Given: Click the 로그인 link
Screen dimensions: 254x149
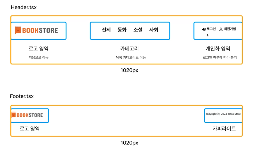Looking at the screenshot, I should pyautogui.click(x=211, y=29).
